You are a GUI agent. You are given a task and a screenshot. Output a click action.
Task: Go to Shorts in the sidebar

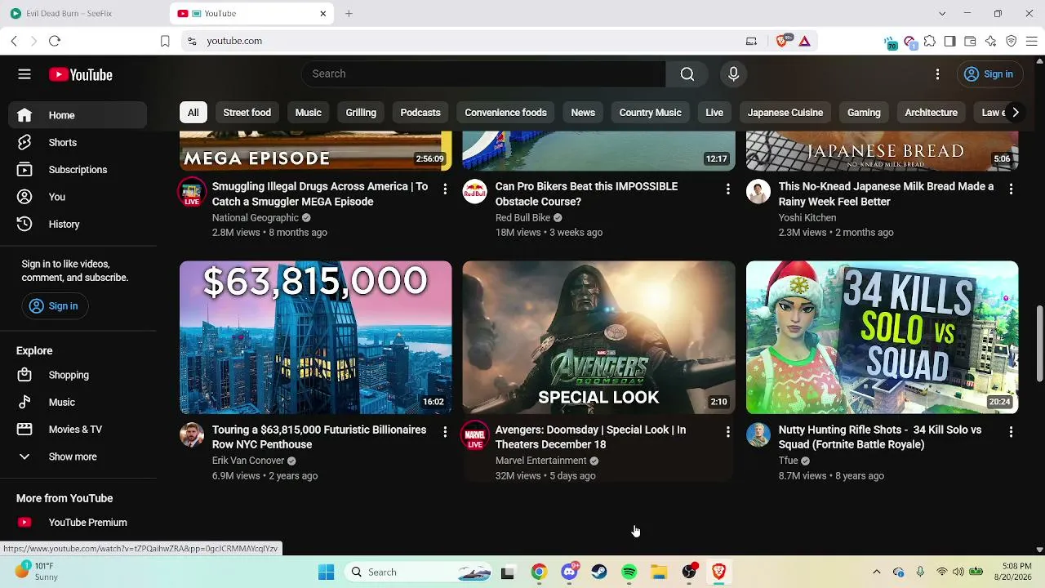coord(78,142)
